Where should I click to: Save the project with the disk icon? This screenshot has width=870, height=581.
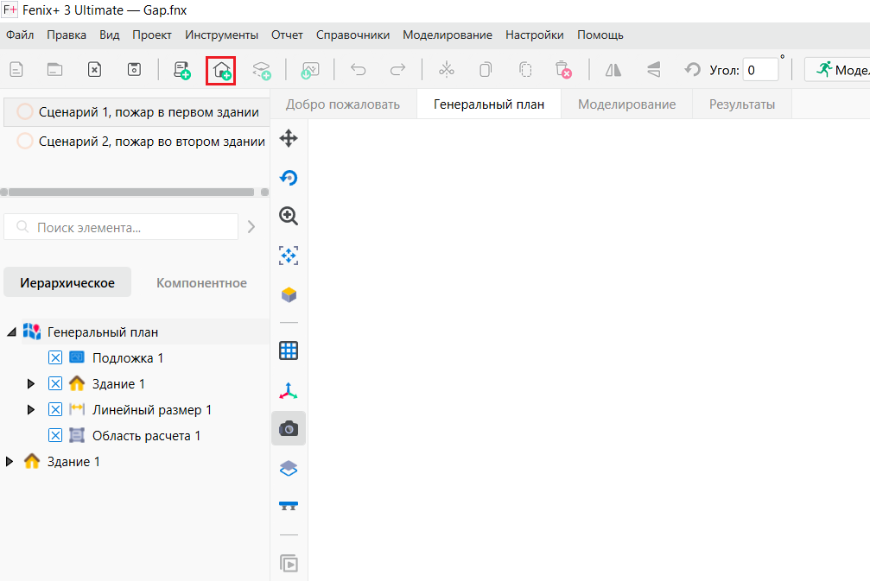134,70
